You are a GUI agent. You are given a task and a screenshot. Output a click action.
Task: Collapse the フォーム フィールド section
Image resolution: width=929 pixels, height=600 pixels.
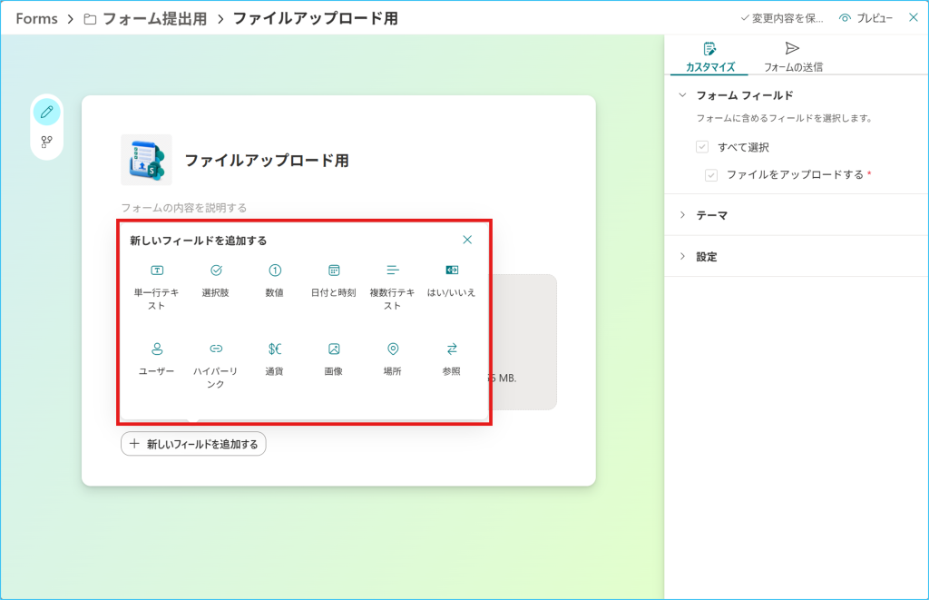point(744,95)
